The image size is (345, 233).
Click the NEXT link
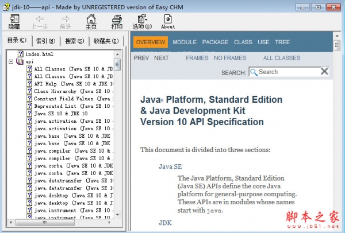coord(161,58)
